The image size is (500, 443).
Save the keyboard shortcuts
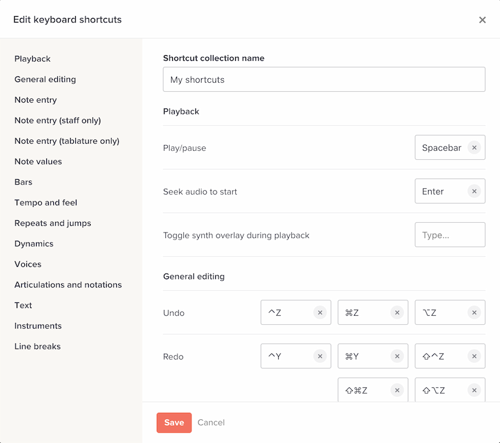(x=174, y=422)
